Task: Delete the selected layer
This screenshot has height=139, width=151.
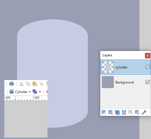Action: pos(110,112)
